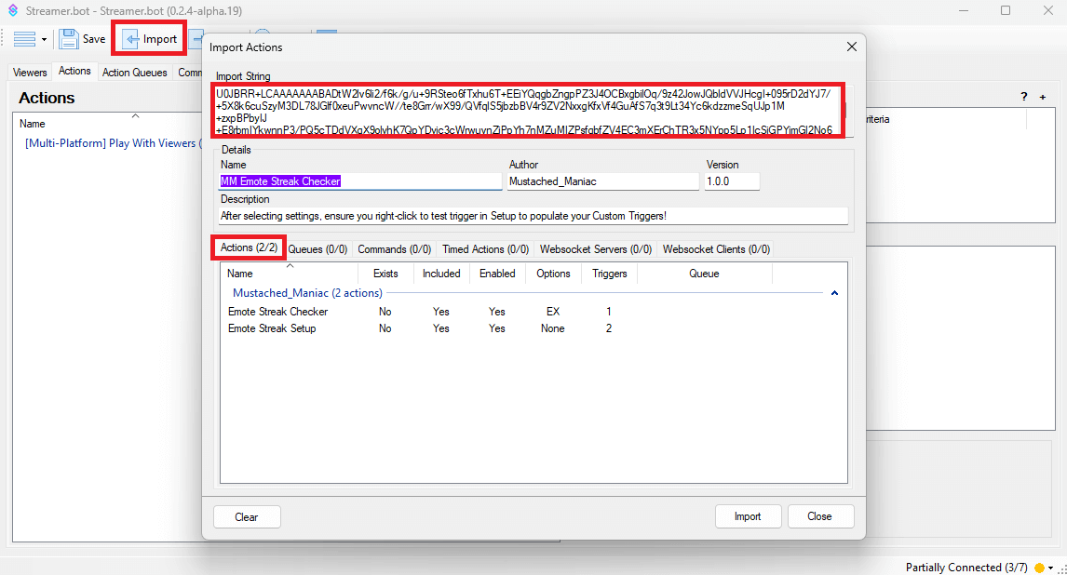Click the plus add icon
Image resolution: width=1067 pixels, height=575 pixels.
click(x=1043, y=97)
